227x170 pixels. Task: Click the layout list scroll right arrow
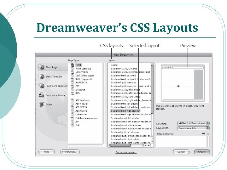point(149,145)
